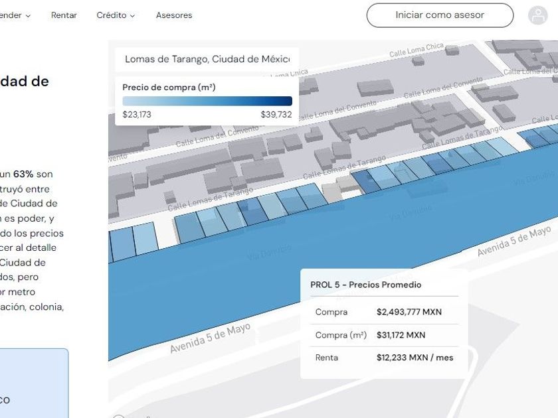
Task: Click the blue price gradient bar
Action: tap(207, 101)
